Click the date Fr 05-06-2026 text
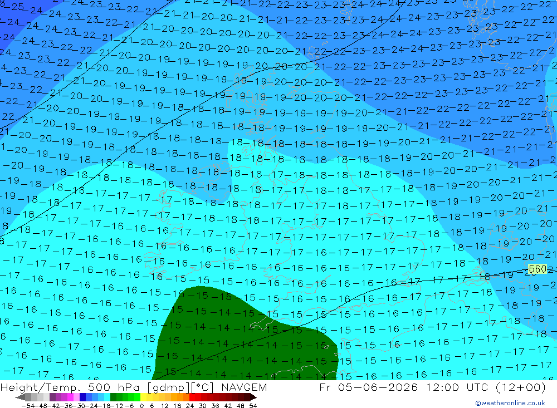Viewport: 557px width, 408px height. tap(368, 387)
